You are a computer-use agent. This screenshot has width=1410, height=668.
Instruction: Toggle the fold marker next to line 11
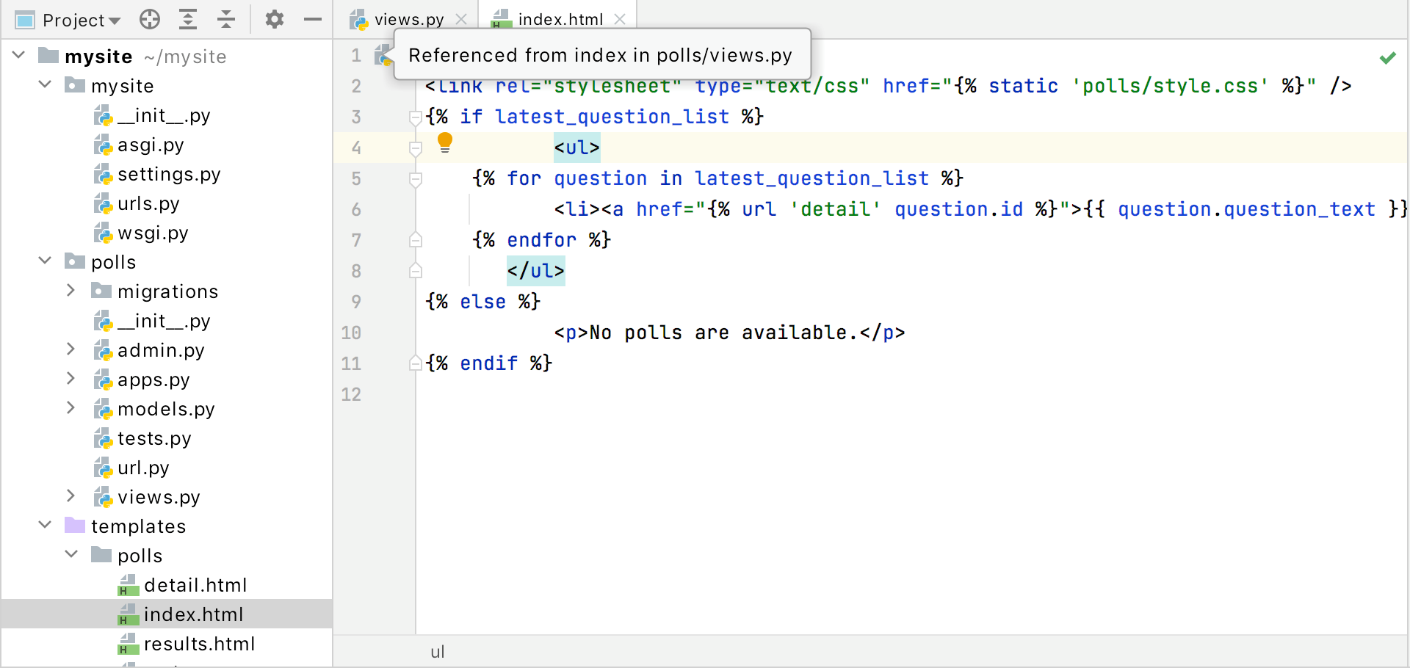(416, 363)
